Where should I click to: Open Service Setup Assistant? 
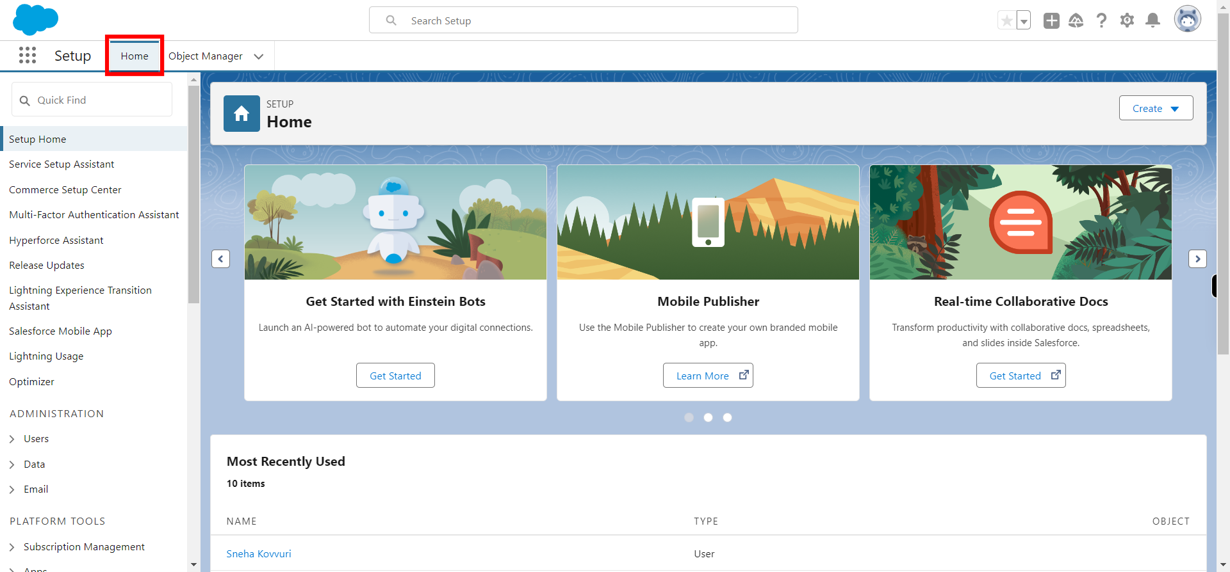(61, 164)
